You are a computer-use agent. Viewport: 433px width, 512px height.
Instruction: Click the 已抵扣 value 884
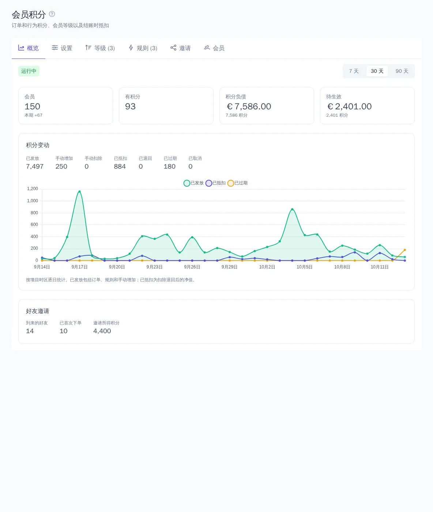click(x=120, y=166)
